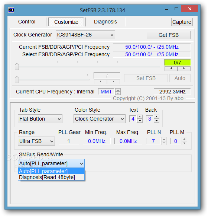Switch to the Control tab
Screen dimensions: 208x217
click(x=27, y=22)
